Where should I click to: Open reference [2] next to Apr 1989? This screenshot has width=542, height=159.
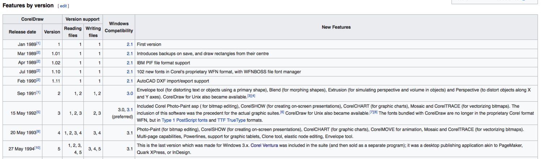[38, 62]
